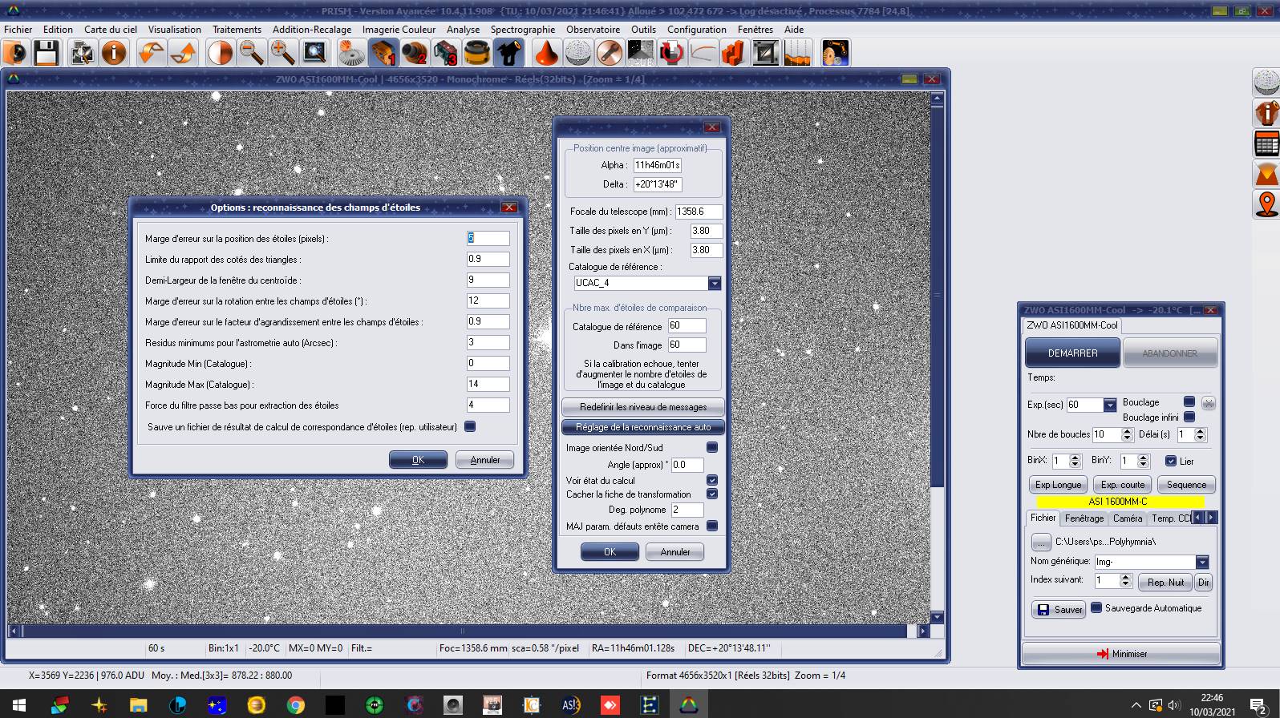Viewport: 1280px width, 718px height.
Task: Open the Spectrographie menu
Action: (x=522, y=30)
